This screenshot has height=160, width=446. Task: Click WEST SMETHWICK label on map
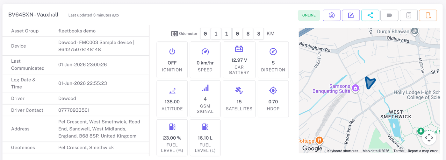[x=396, y=115]
